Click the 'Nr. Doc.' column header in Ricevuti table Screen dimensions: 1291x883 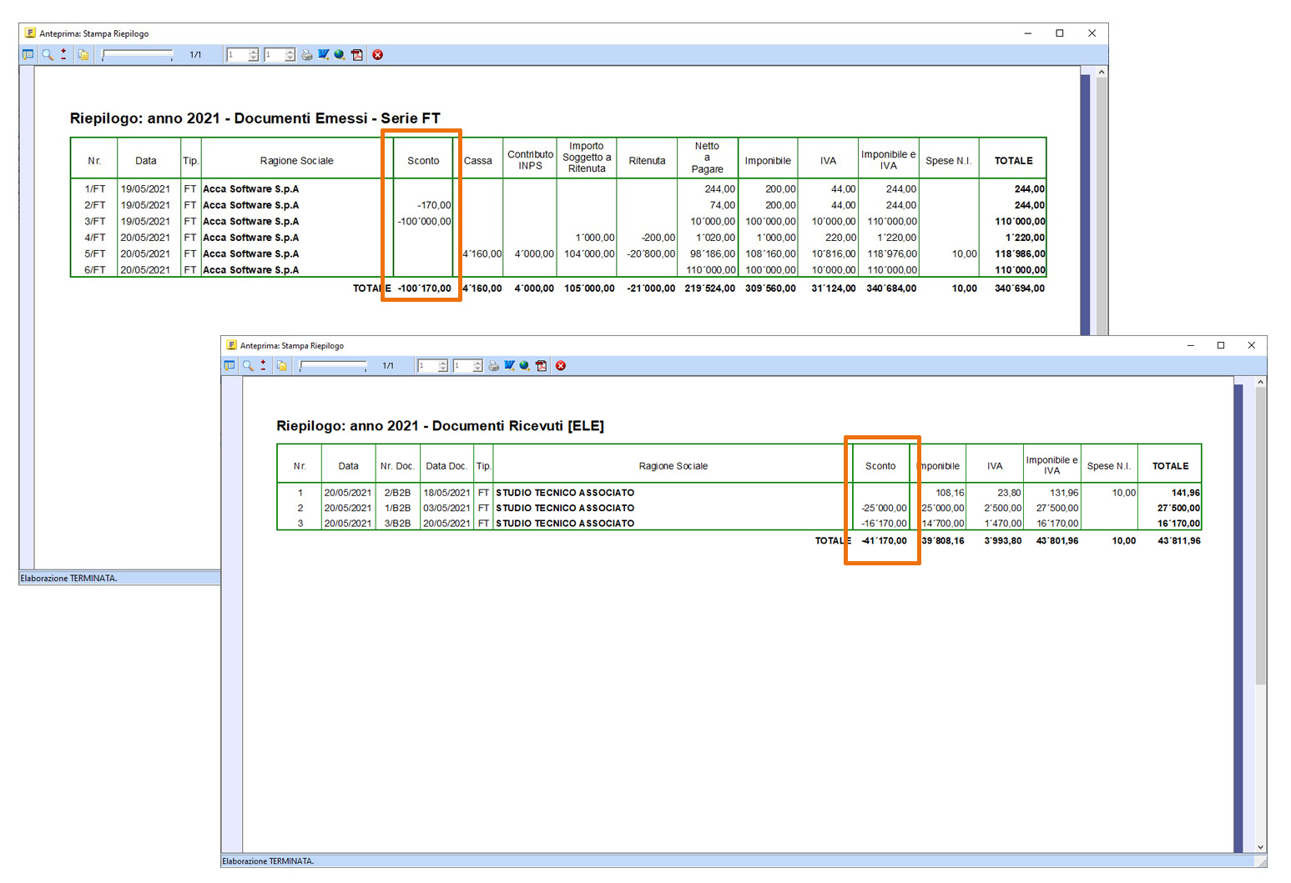[397, 466]
